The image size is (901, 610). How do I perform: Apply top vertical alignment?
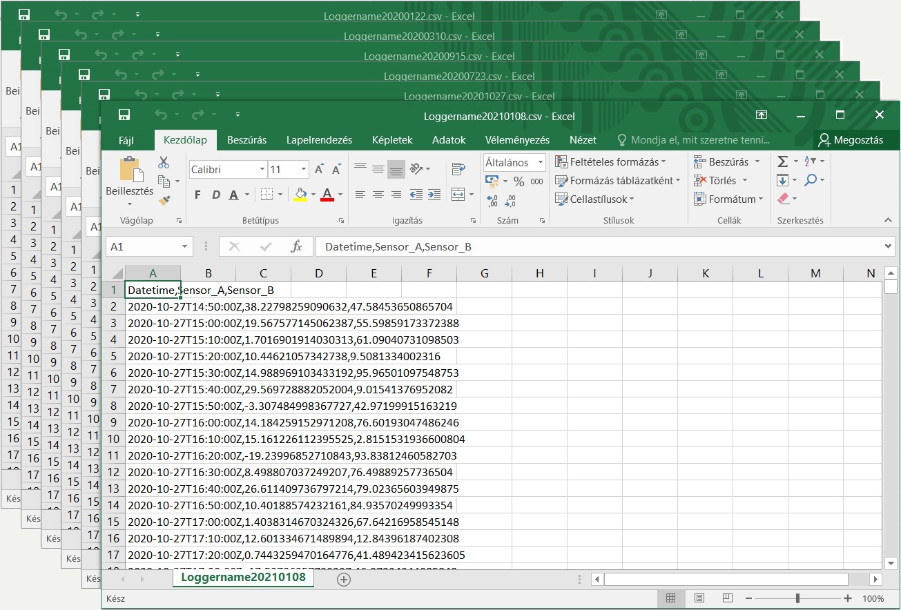click(360, 169)
